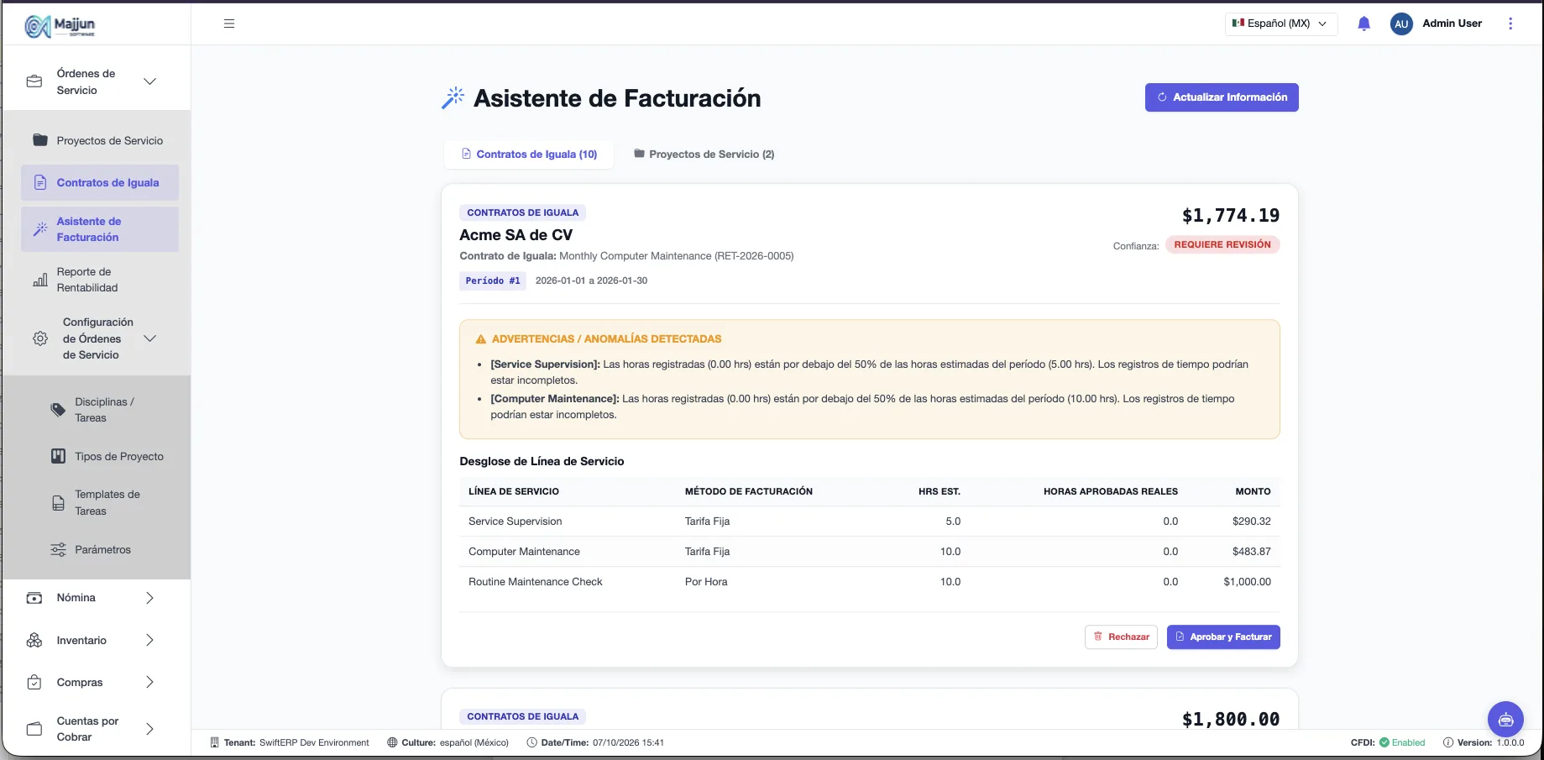
Task: Collapse the Órdenes de Servicio section chevron
Action: pos(149,81)
